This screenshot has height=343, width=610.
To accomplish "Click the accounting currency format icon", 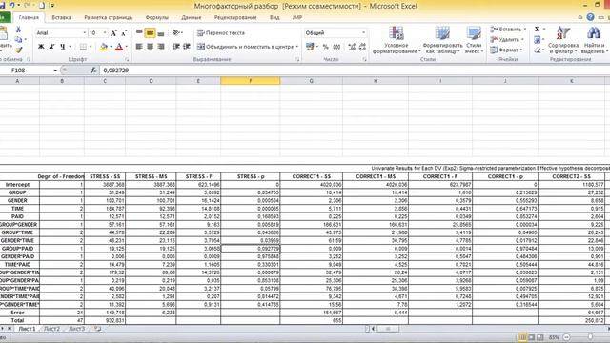I will coord(310,47).
